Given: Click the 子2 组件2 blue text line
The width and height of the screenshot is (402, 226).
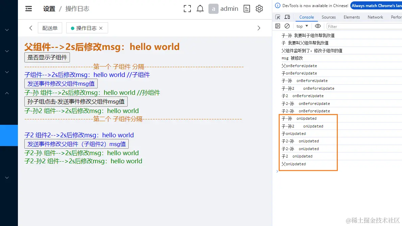Looking at the screenshot, I should click(x=79, y=135).
